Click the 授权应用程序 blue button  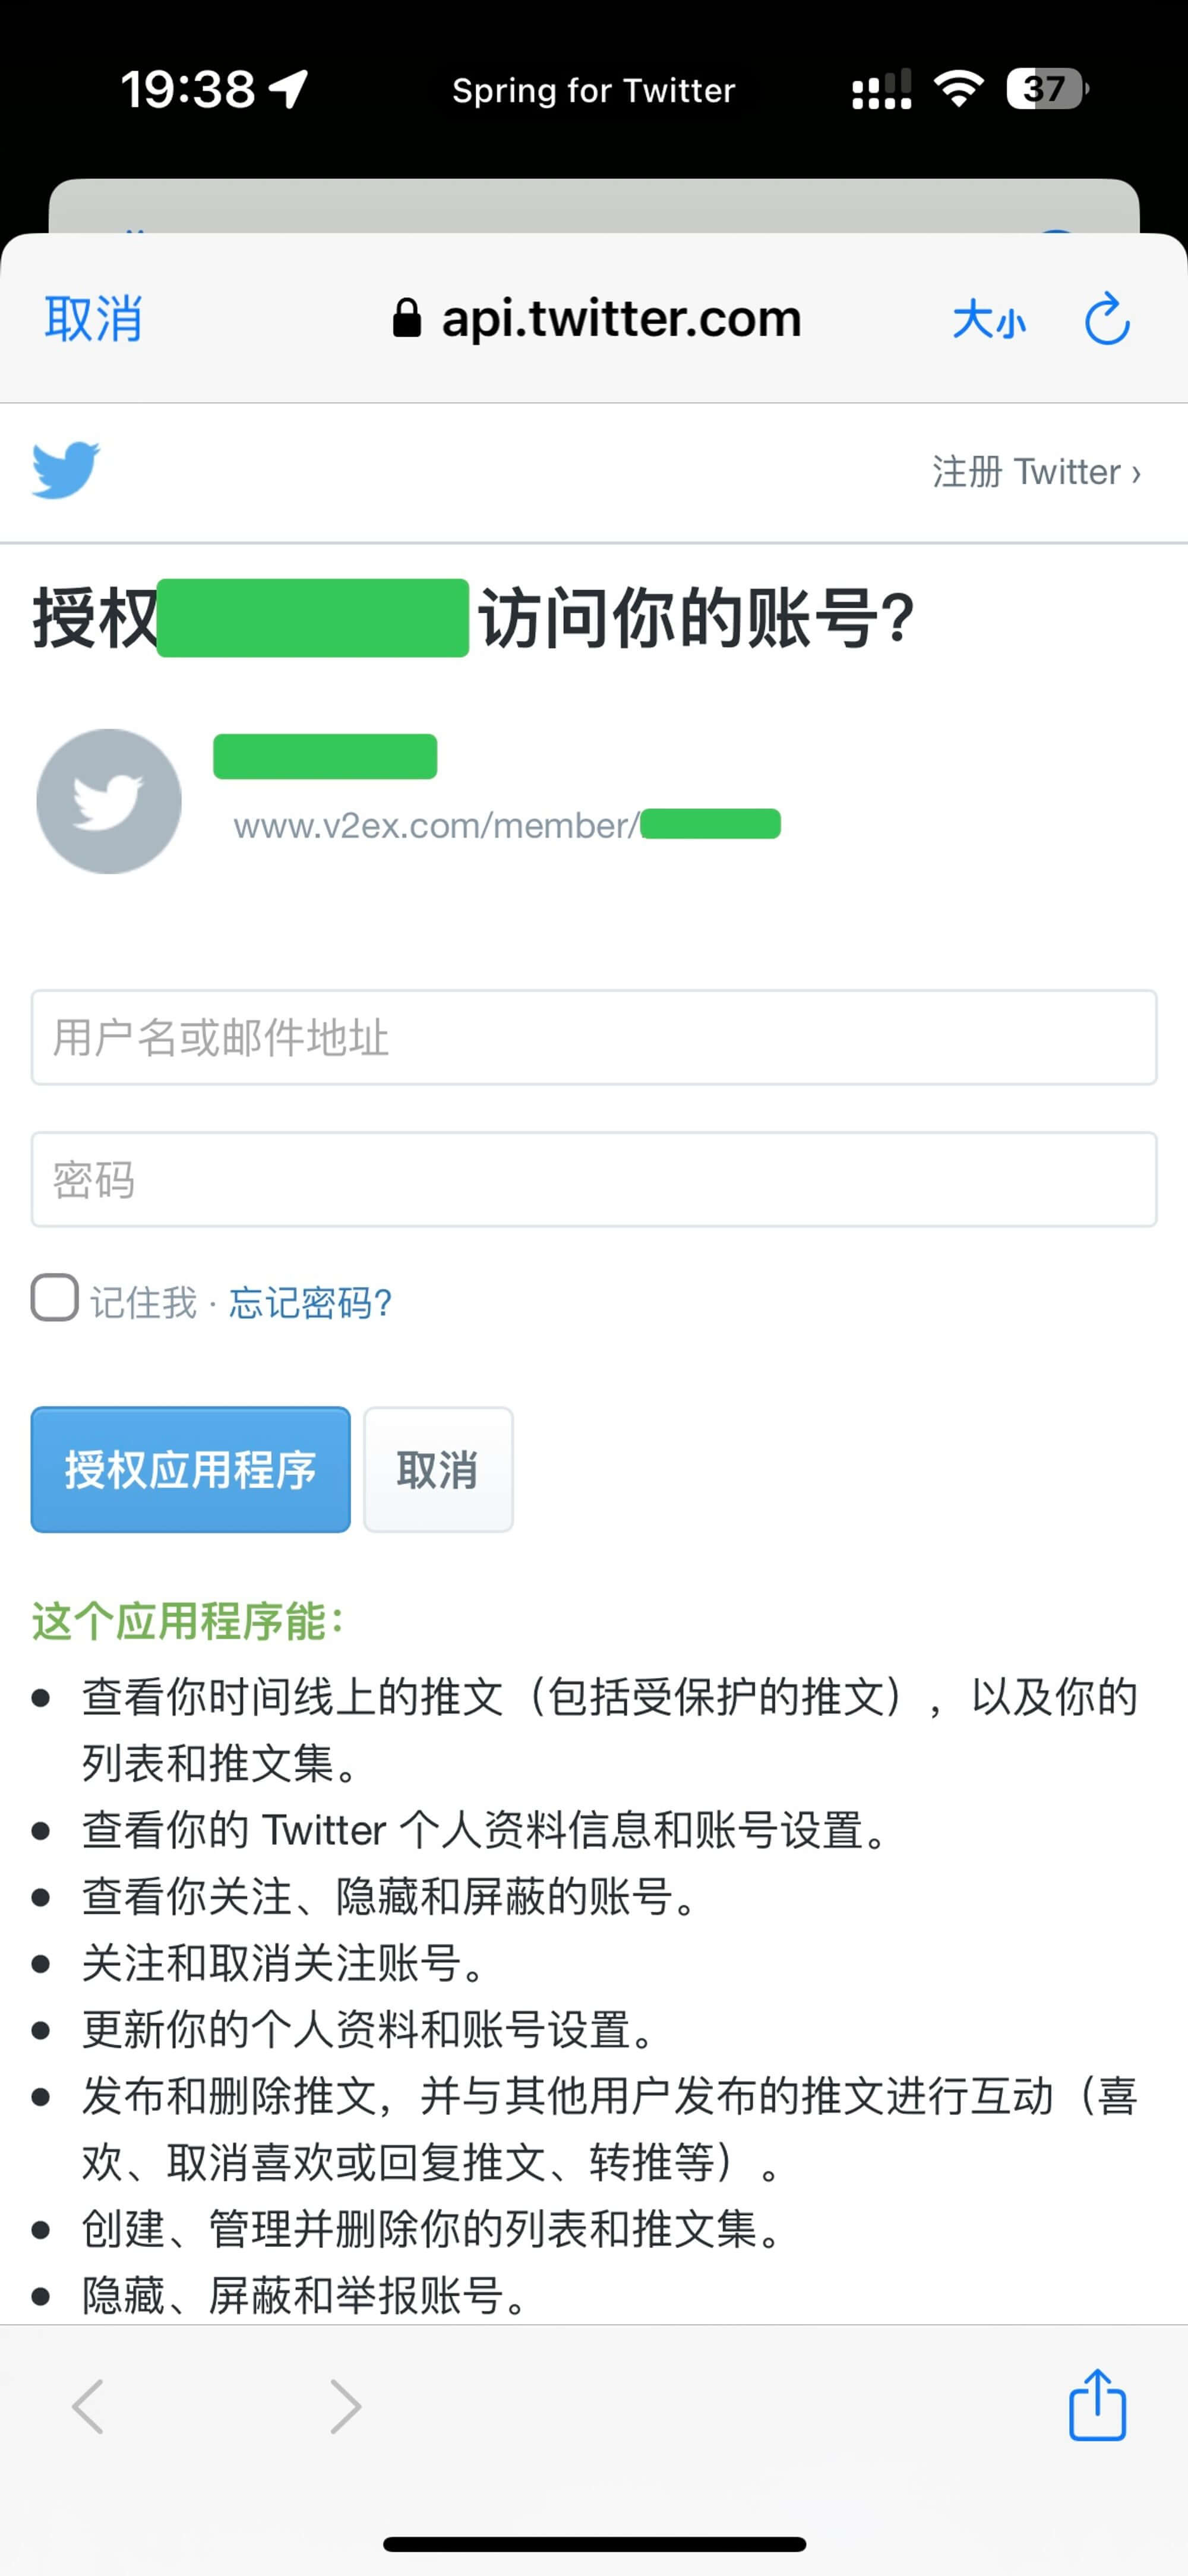pos(190,1470)
